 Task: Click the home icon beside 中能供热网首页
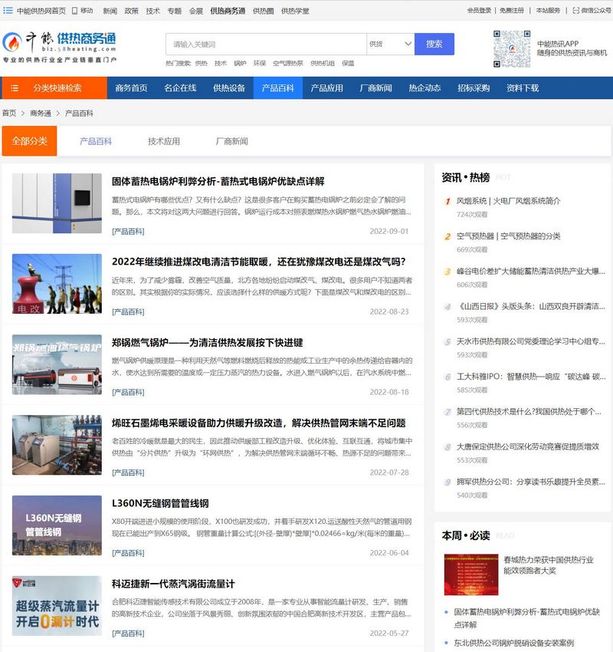tap(9, 11)
